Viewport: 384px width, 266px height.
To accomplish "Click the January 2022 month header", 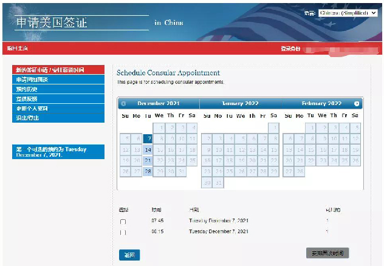I will (240, 103).
